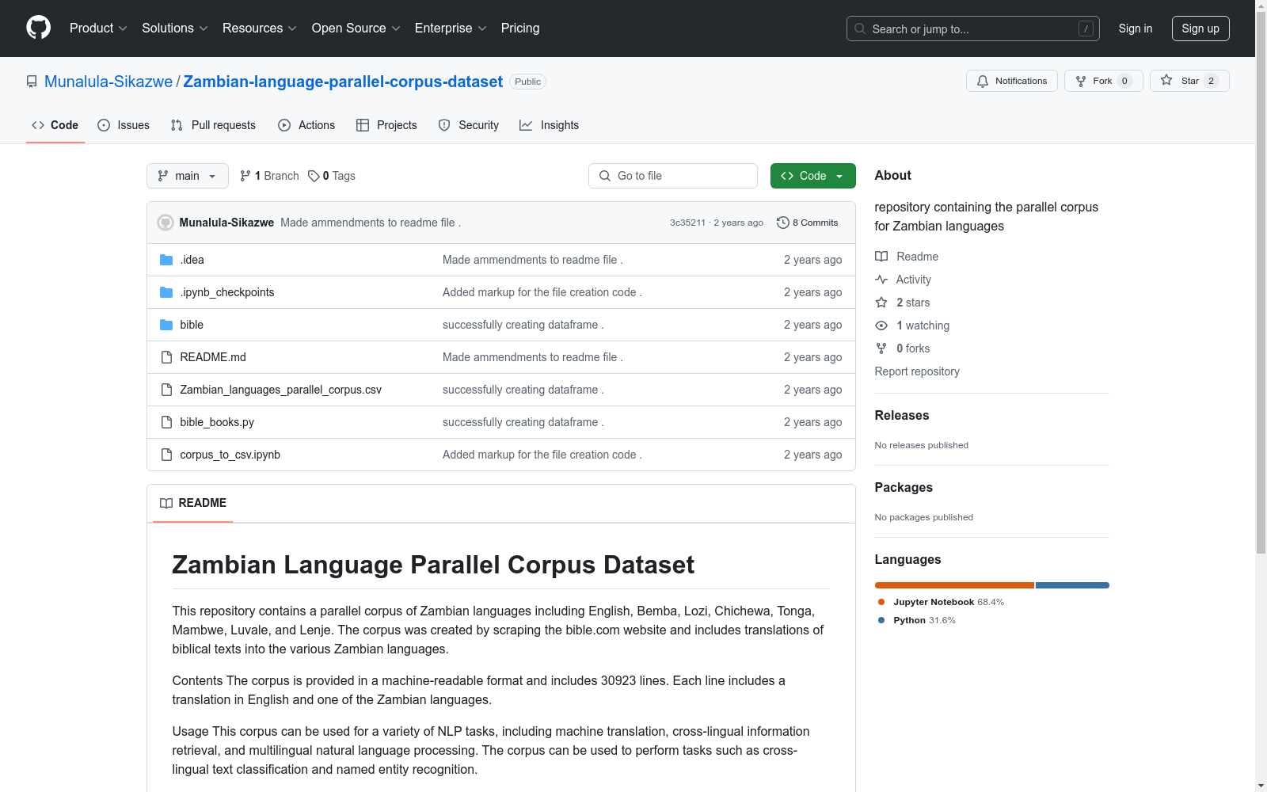Screen dimensions: 1267x792
Task: Click the tag icon next to Tags
Action: tap(314, 176)
